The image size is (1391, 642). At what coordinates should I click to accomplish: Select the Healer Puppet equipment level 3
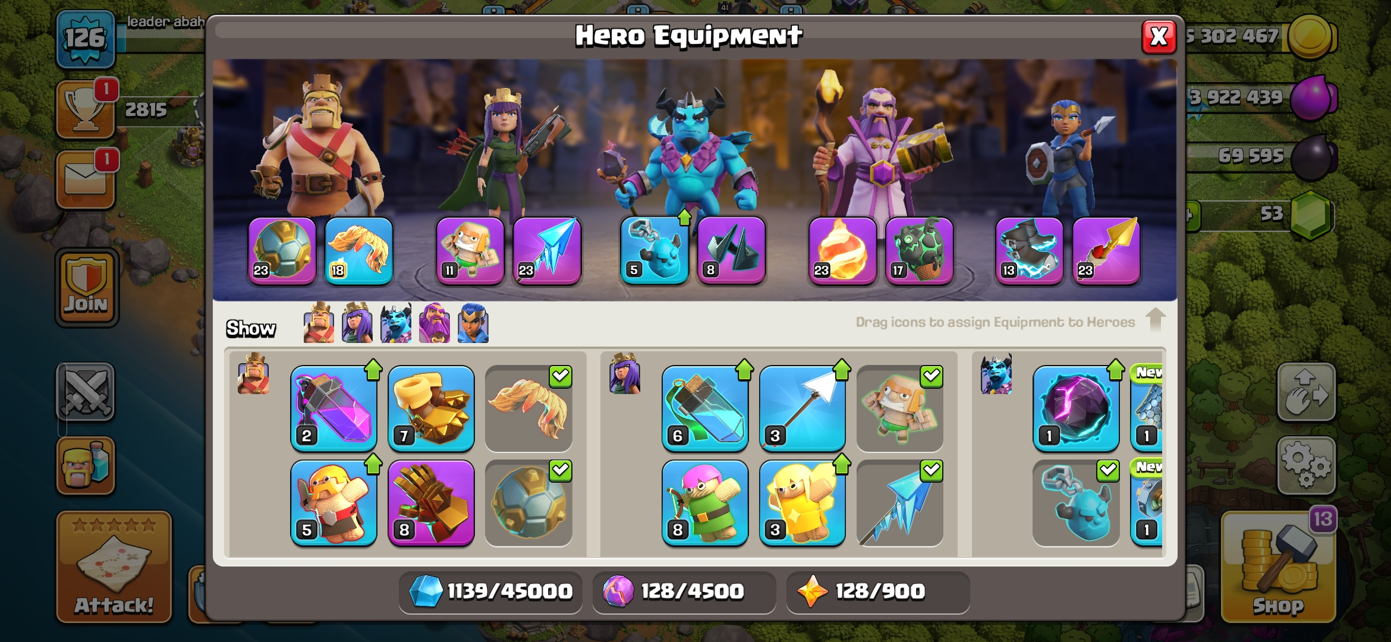802,503
